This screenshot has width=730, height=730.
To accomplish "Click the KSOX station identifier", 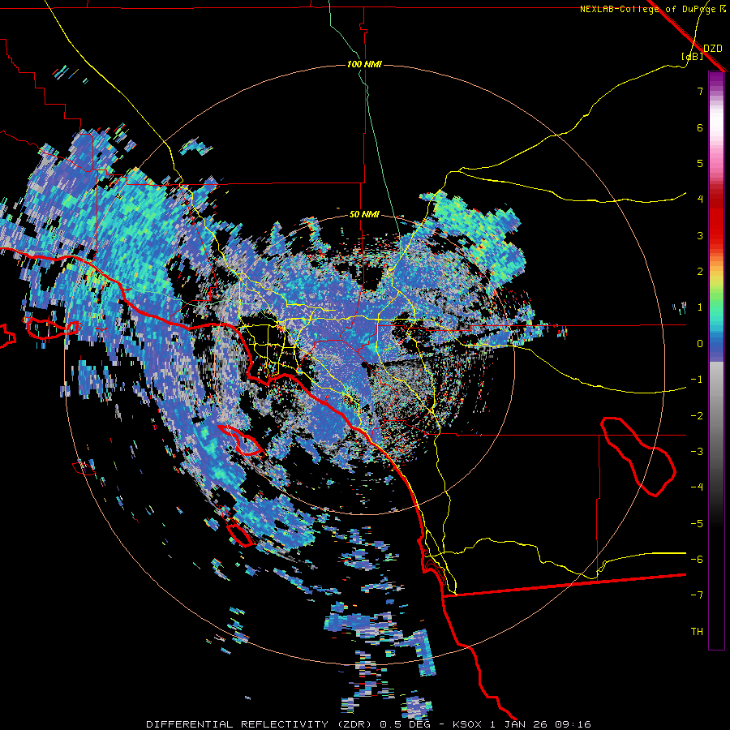I will pos(467,724).
